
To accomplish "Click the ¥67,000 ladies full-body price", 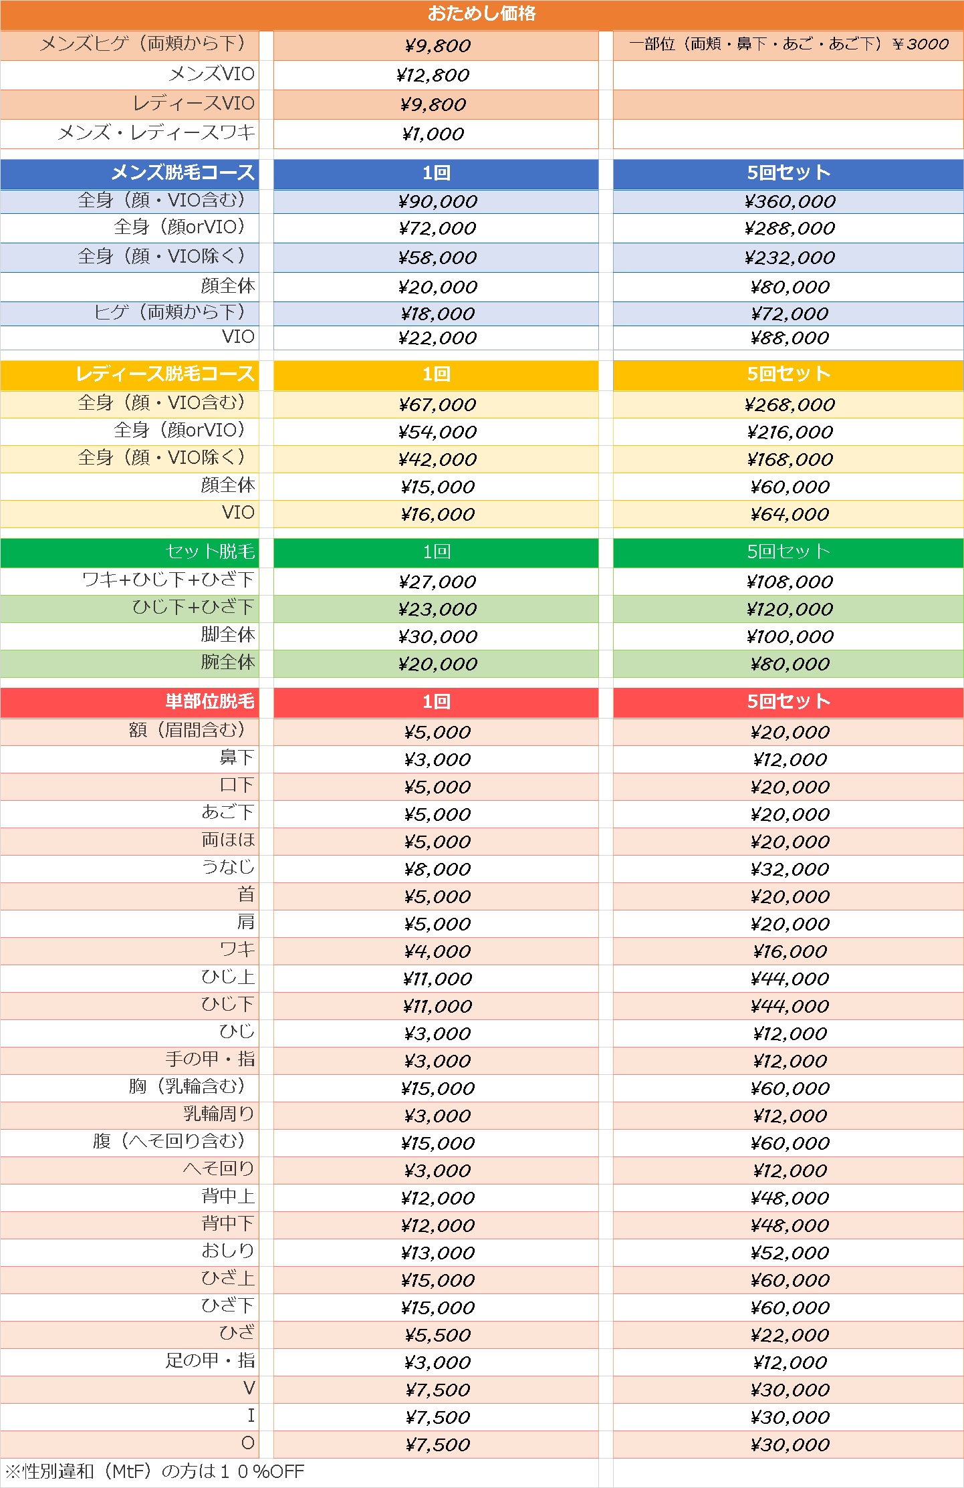I will (438, 405).
